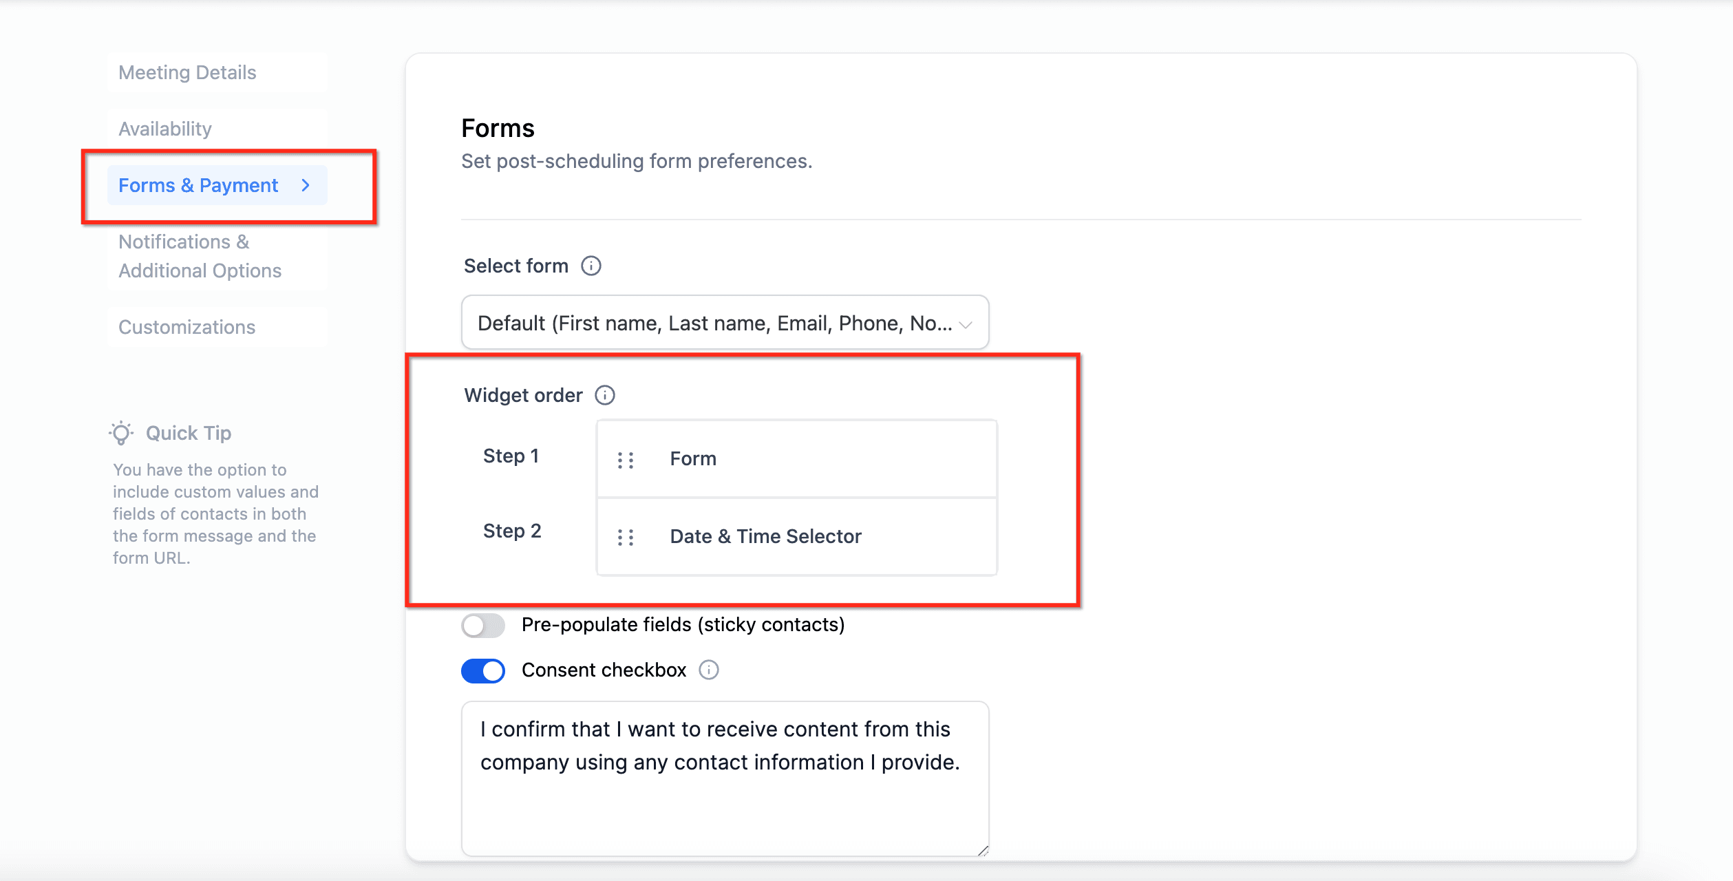Disable the Consent checkbox toggle
The height and width of the screenshot is (881, 1733).
coord(483,670)
